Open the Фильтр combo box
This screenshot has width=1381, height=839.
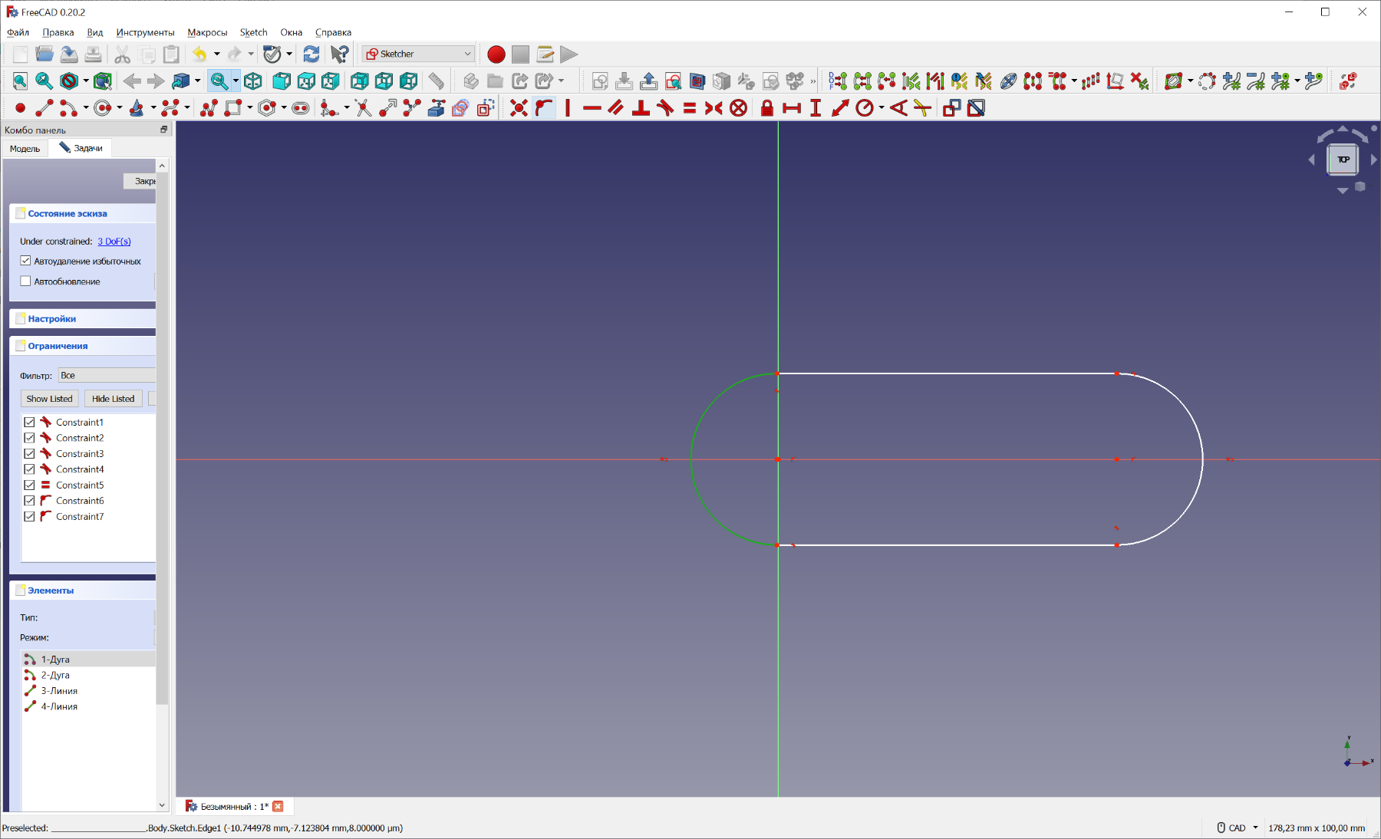tap(107, 375)
